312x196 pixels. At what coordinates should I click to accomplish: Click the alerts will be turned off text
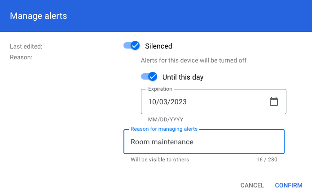click(193, 60)
